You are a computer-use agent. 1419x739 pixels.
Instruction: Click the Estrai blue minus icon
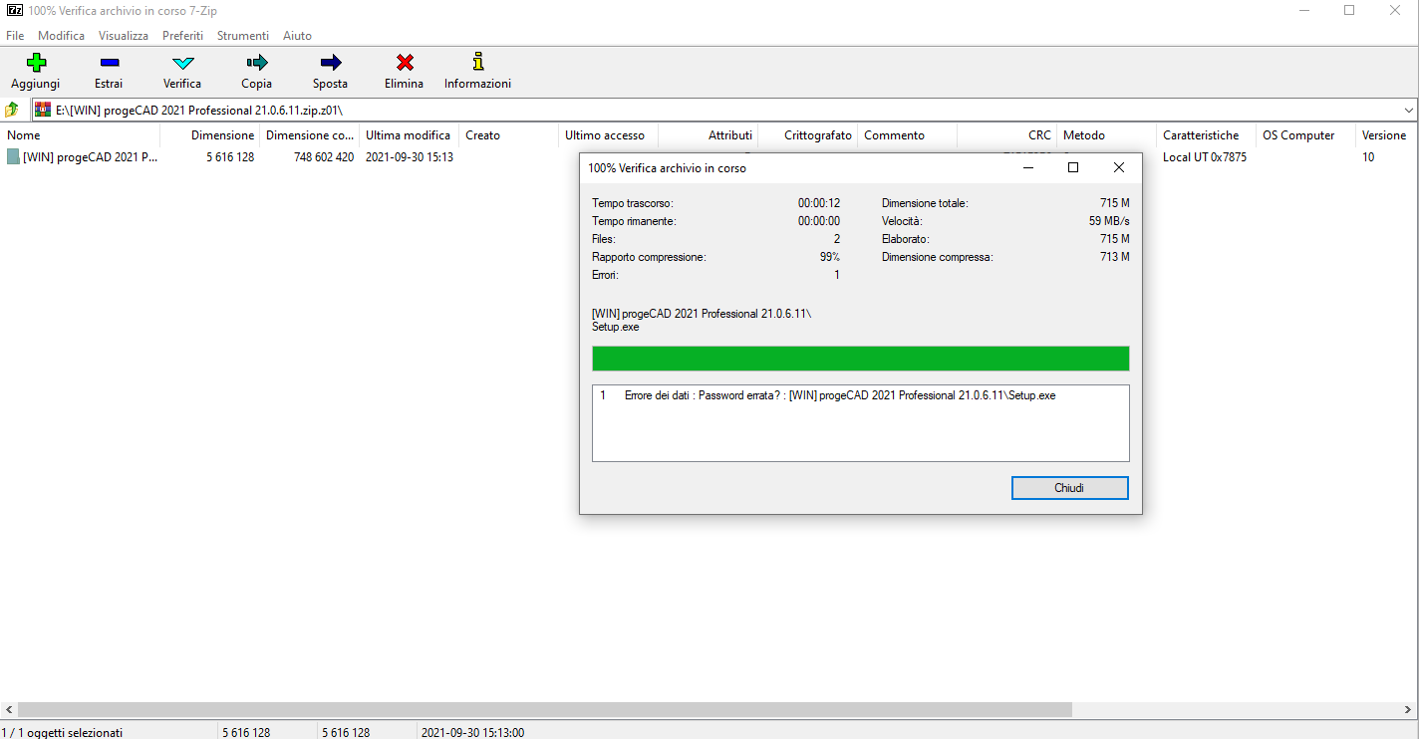(x=109, y=63)
